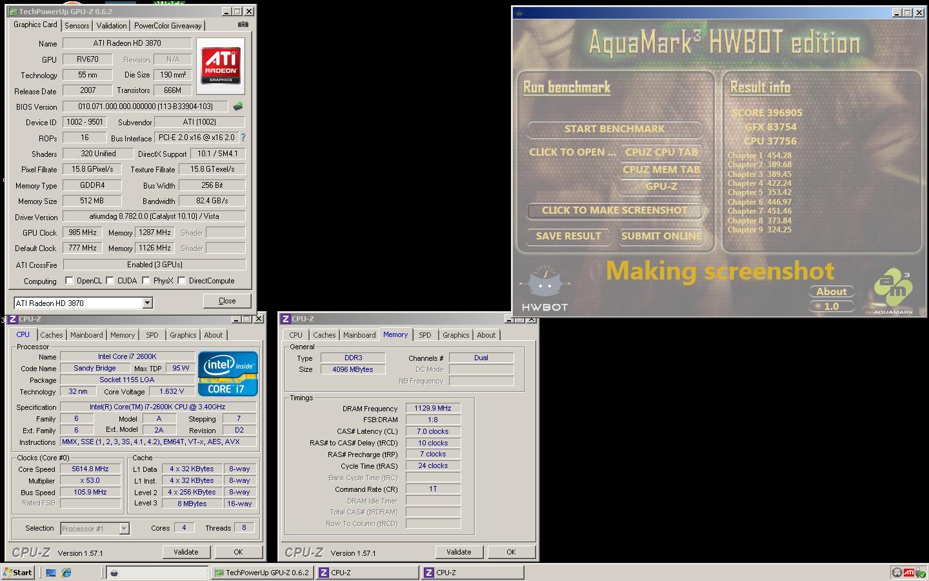Open Internet Explorer from quick launch

66,573
